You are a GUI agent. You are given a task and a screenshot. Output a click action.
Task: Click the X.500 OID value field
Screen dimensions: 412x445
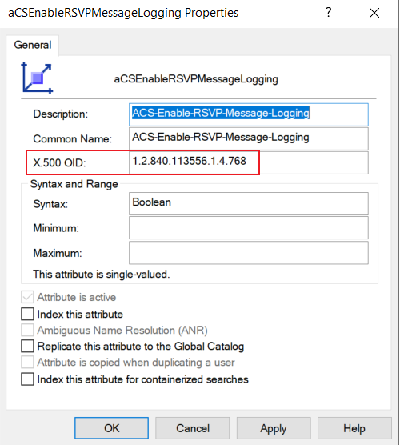click(249, 162)
